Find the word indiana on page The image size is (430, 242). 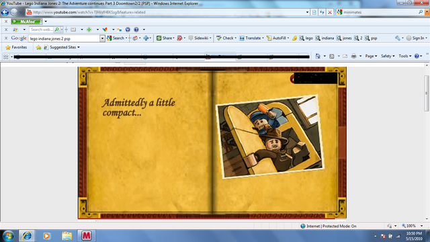point(325,38)
